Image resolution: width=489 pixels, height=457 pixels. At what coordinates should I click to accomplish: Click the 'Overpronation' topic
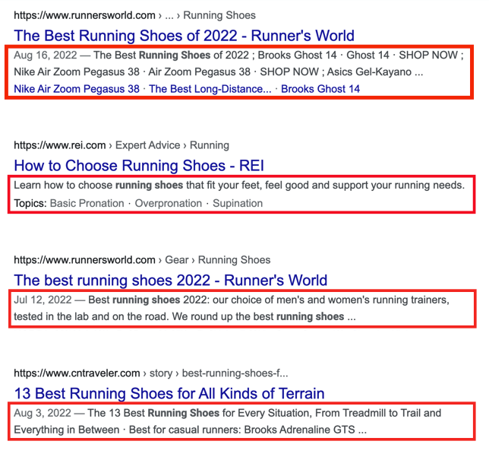click(x=169, y=203)
